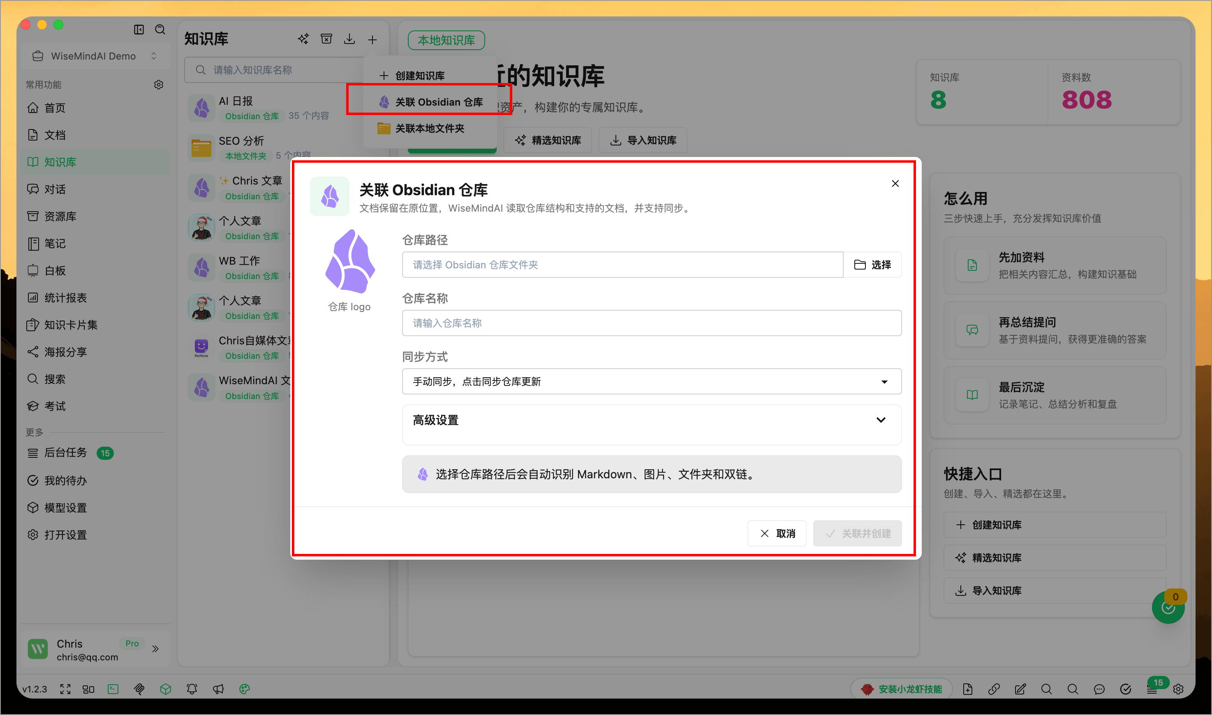Click the new document icon in the bottom bar
The width and height of the screenshot is (1212, 715).
click(x=968, y=689)
